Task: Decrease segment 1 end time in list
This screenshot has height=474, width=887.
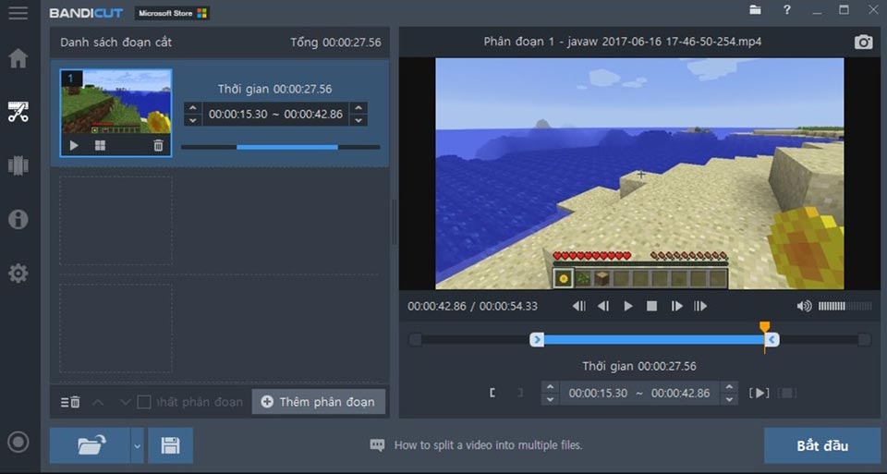Action: (358, 120)
